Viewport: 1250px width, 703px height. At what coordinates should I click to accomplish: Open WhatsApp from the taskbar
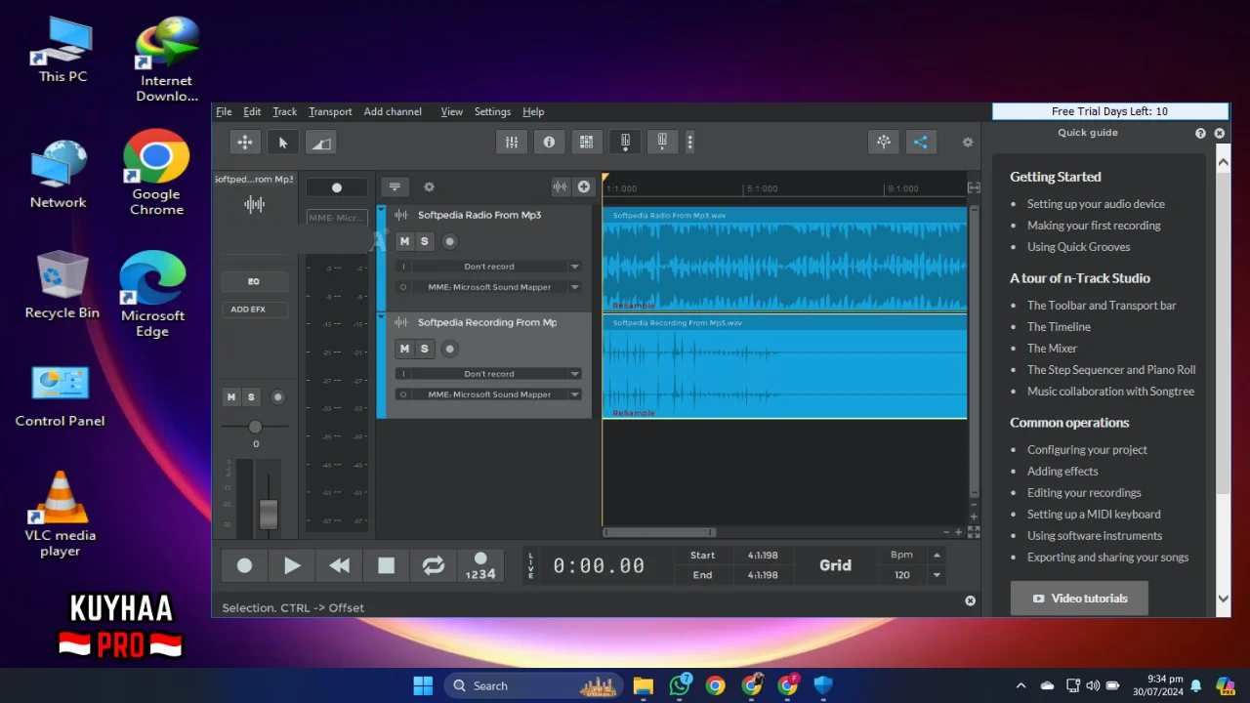pos(680,685)
